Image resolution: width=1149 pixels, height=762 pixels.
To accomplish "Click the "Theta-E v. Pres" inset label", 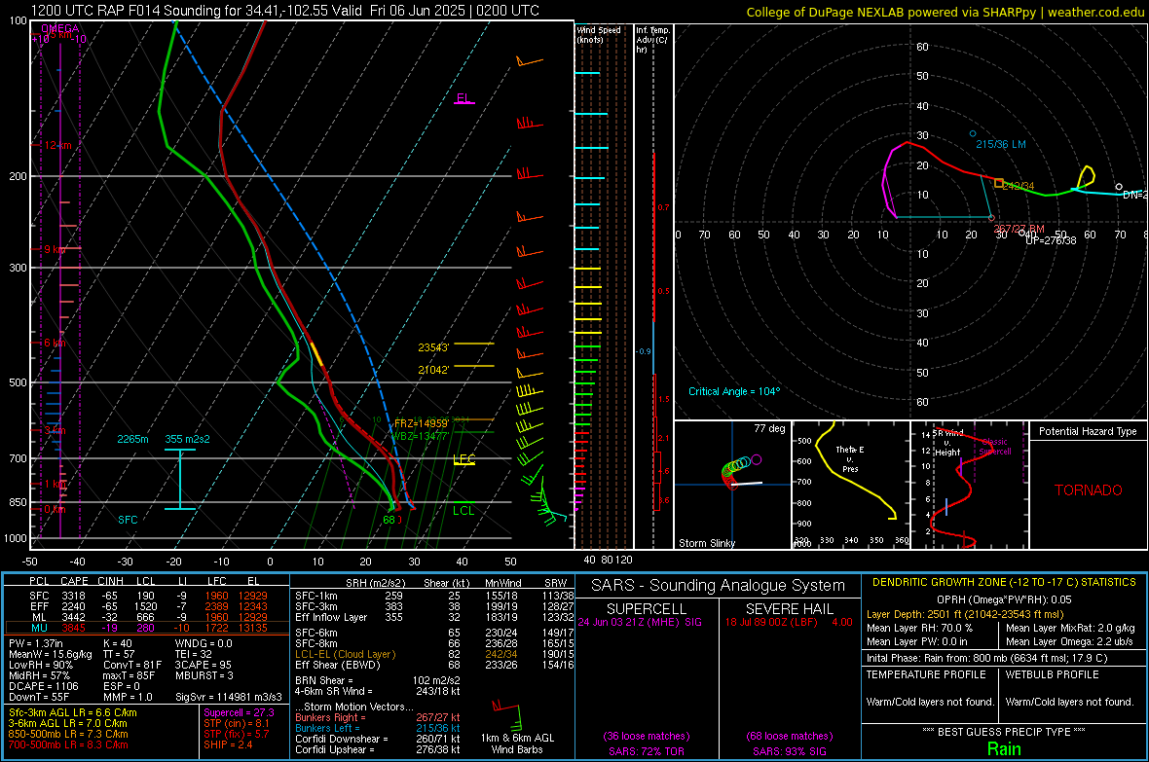I will coord(850,458).
